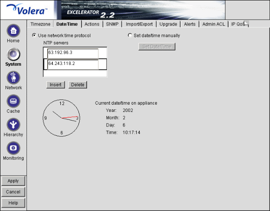270x211 pixels.
Task: Open the Home section icon
Action: (13, 31)
